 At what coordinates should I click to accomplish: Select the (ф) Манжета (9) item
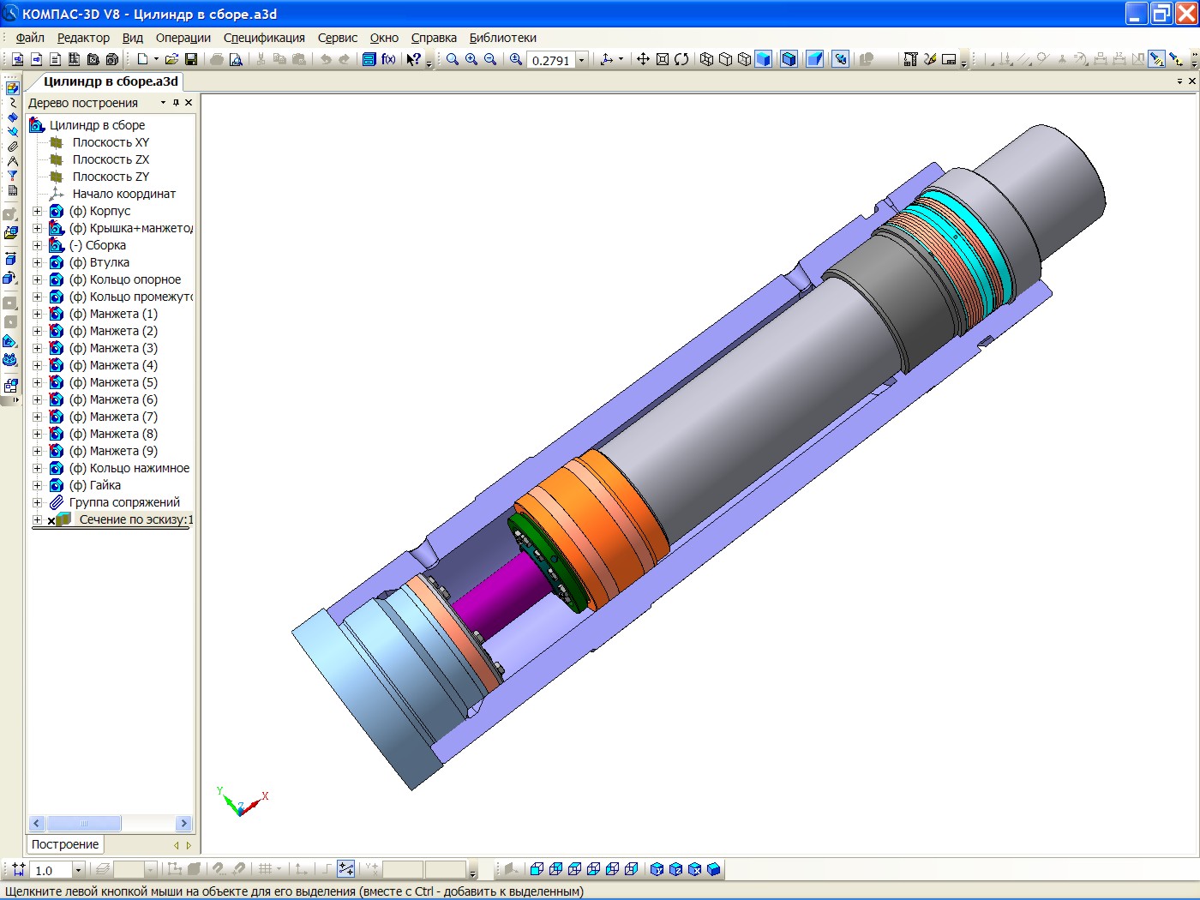point(113,451)
